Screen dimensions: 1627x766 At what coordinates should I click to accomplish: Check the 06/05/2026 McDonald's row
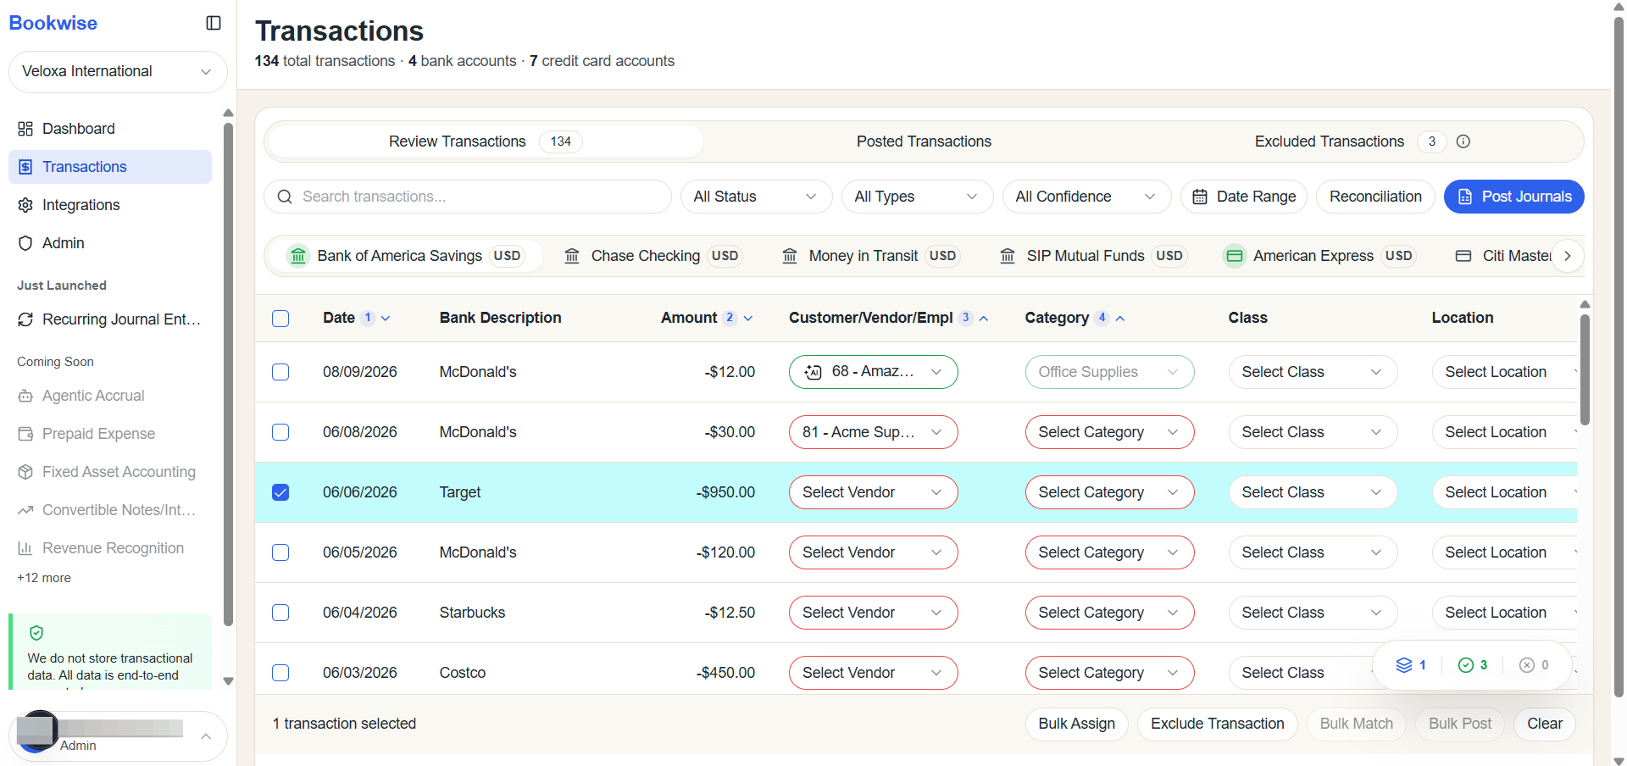280,552
